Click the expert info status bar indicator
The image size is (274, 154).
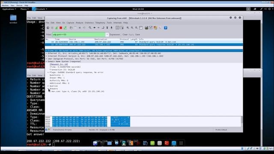coord(46,130)
